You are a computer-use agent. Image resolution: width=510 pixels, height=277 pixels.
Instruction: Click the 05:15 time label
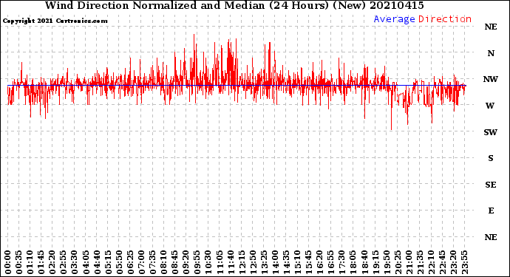(109, 262)
